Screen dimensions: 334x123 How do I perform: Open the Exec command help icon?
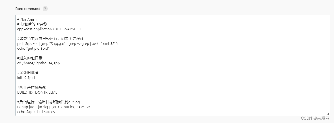pos(45,9)
